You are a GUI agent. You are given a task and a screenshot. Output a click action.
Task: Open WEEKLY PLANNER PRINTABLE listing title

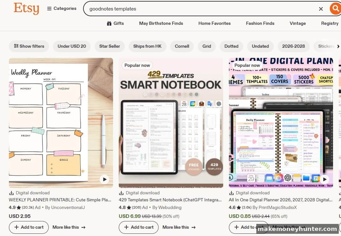point(60,200)
